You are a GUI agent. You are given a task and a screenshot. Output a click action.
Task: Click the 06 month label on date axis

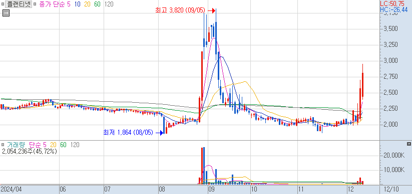63,190
